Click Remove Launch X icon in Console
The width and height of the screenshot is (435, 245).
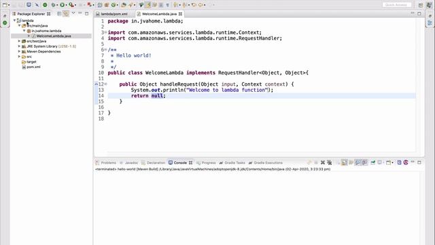pyautogui.click(x=323, y=163)
